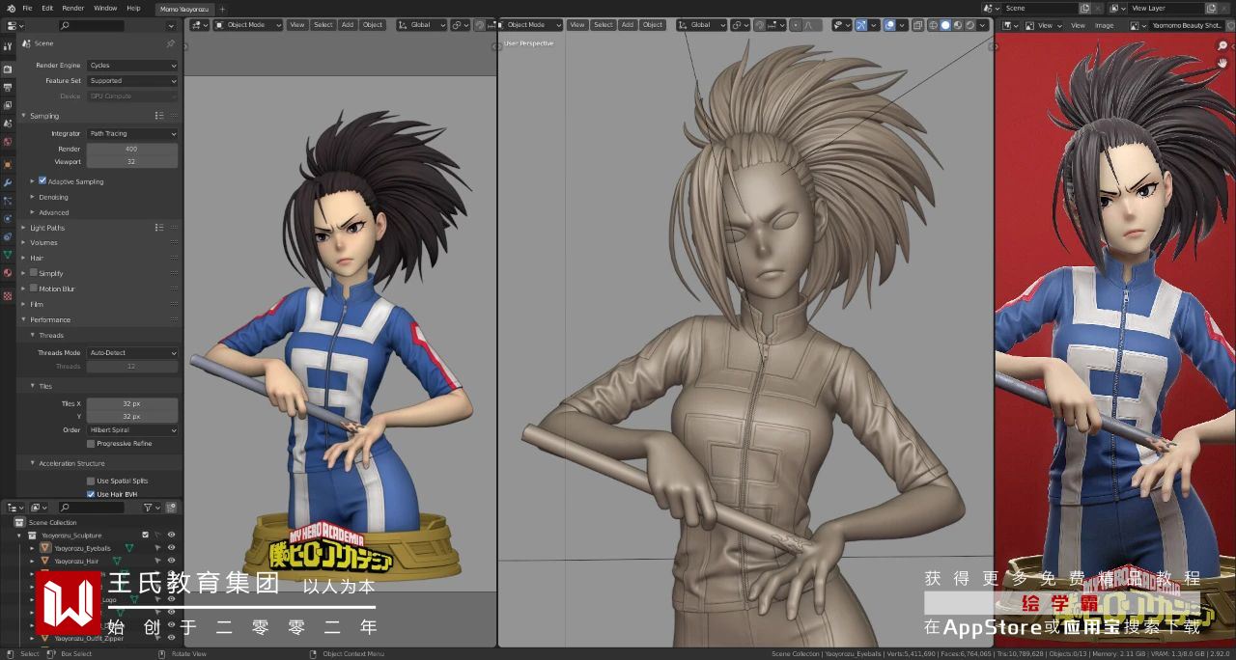Expand the Light Paths panel
1236x660 pixels.
coord(24,228)
